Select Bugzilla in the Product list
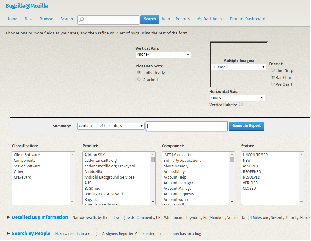The width and height of the screenshot is (311, 241). point(91,199)
